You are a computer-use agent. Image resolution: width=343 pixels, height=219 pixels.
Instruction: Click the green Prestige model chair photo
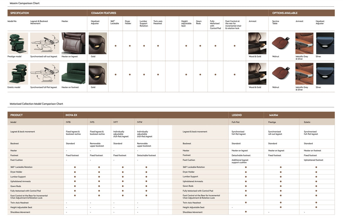18,43
